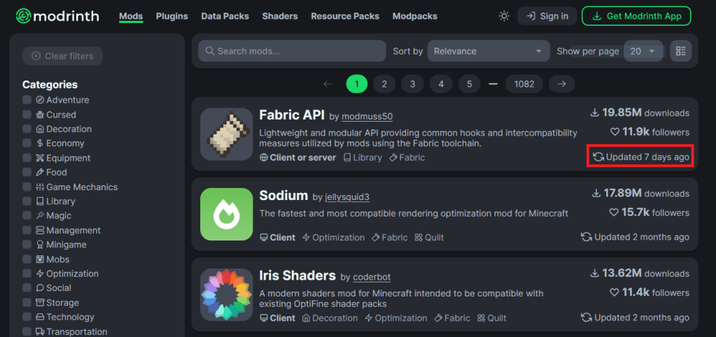Check the Optimization category filter
716x337 pixels.
(27, 273)
